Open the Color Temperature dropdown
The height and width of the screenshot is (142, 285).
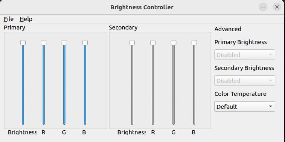point(245,106)
